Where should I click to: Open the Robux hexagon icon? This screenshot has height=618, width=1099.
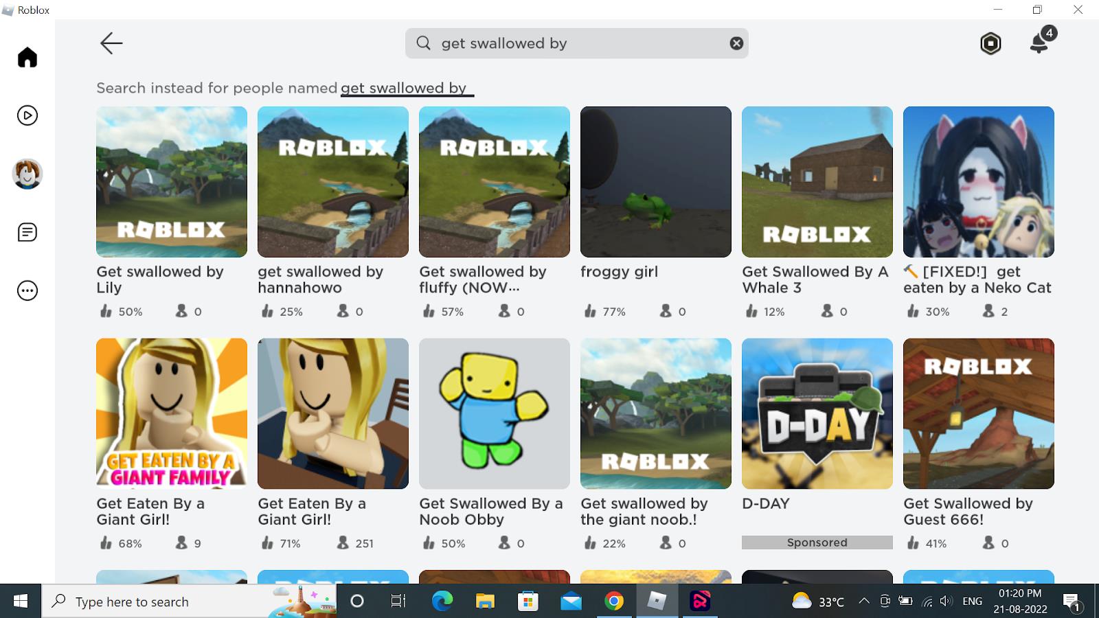[x=990, y=43]
